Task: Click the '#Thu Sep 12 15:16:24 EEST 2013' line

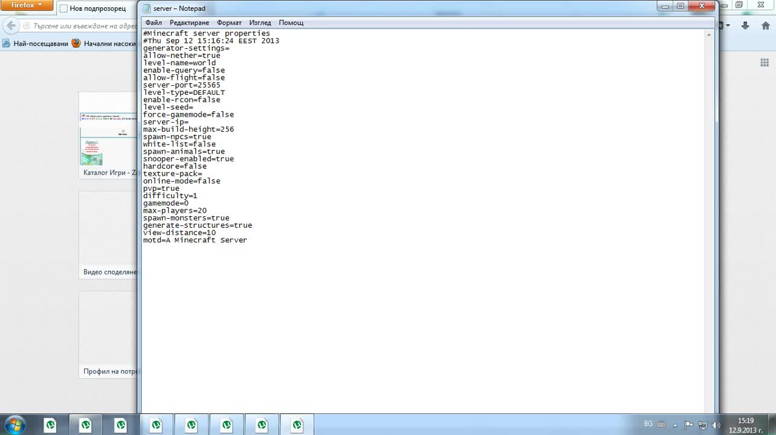Action: click(212, 40)
